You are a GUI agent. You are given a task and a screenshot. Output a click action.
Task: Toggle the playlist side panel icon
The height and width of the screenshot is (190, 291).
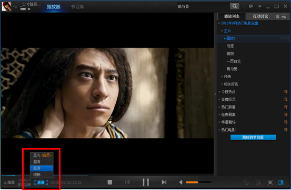pyautogui.click(x=281, y=183)
